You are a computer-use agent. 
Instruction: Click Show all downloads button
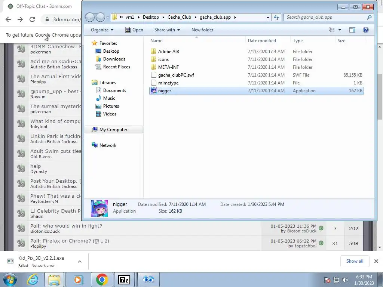click(355, 261)
